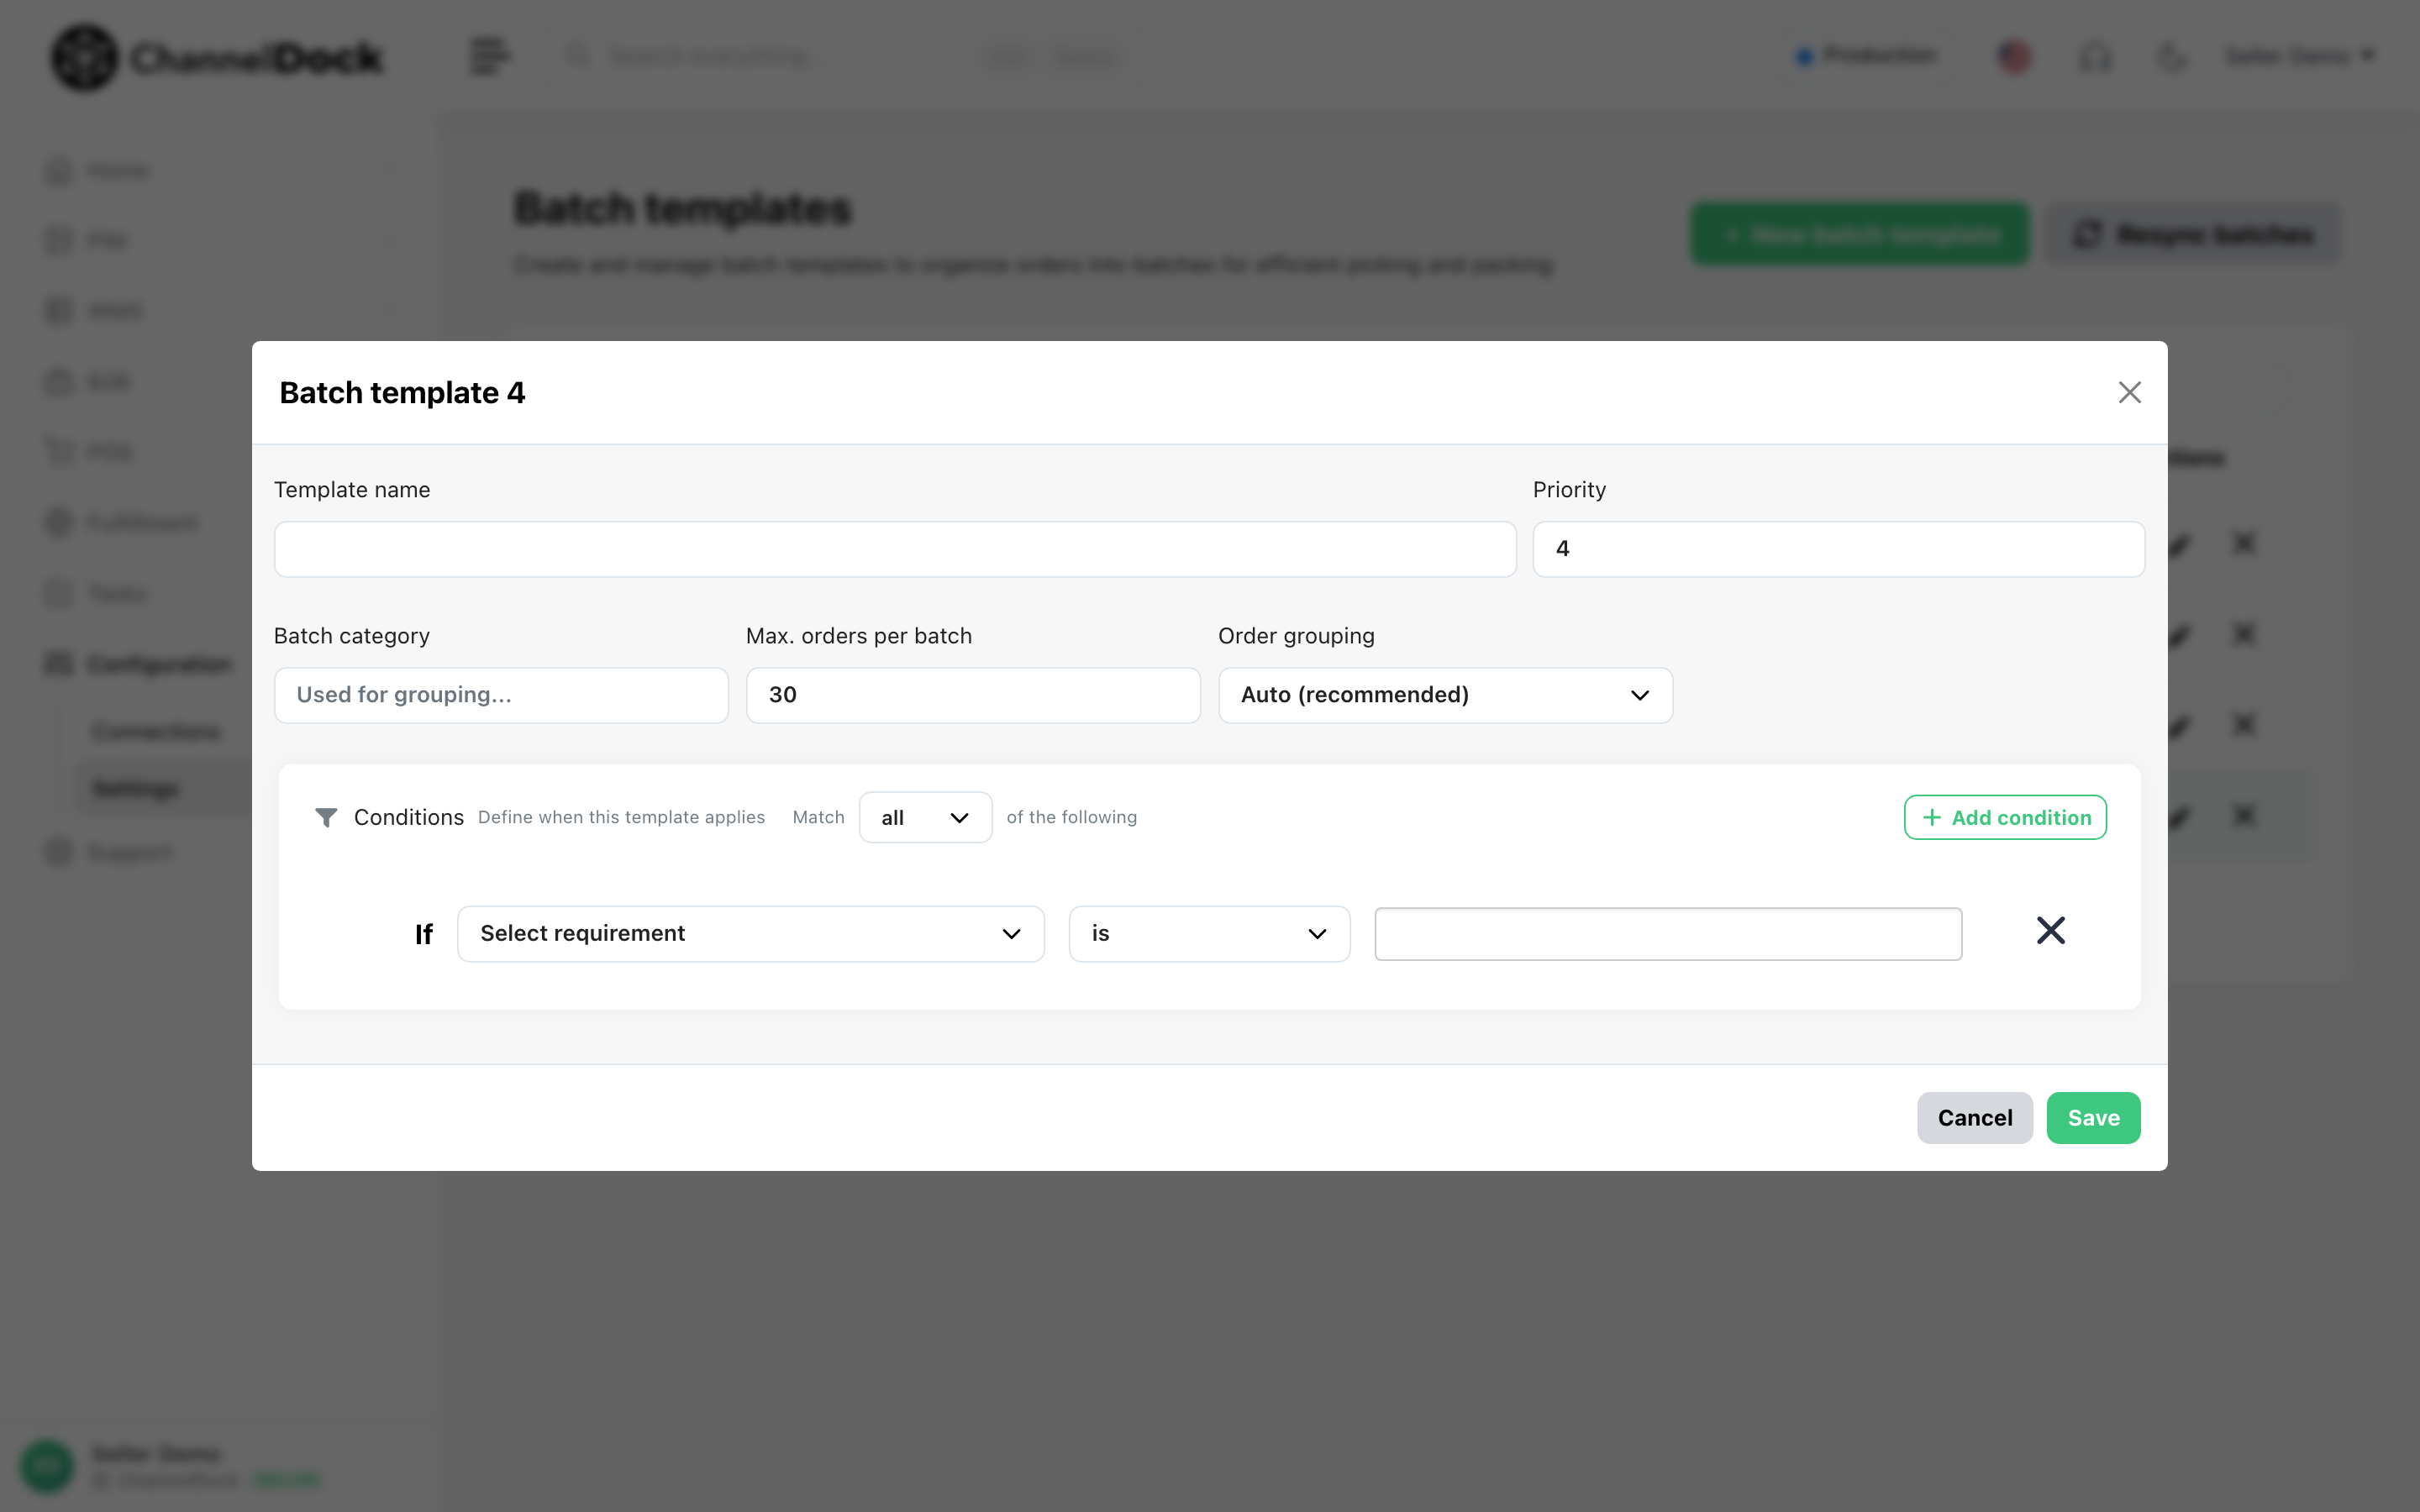The width and height of the screenshot is (2420, 1512).
Task: Expand the Select requirement dropdown
Action: tap(750, 933)
